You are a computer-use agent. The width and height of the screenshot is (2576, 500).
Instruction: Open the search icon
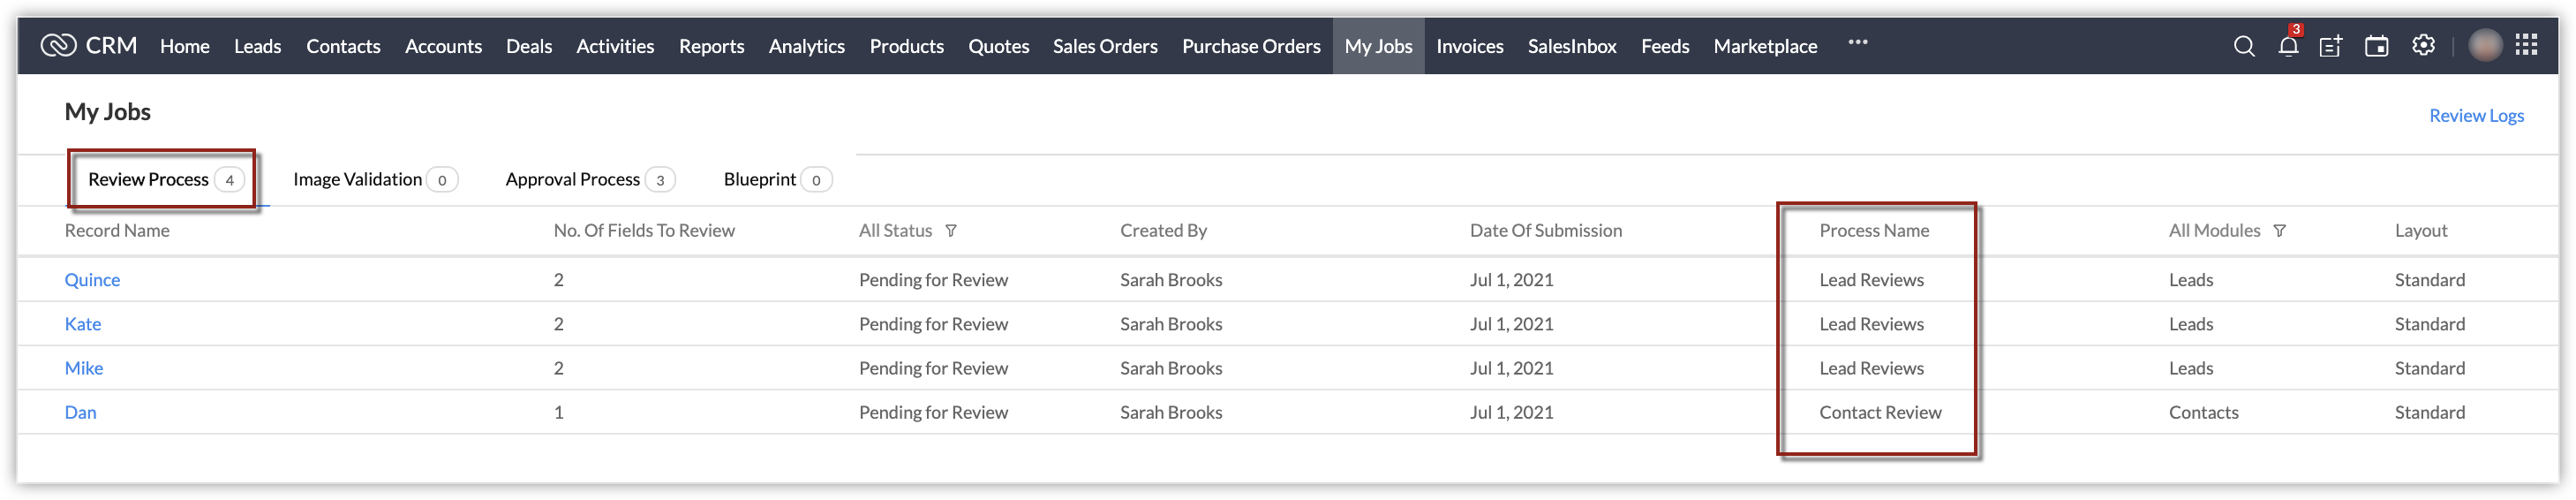tap(2244, 46)
